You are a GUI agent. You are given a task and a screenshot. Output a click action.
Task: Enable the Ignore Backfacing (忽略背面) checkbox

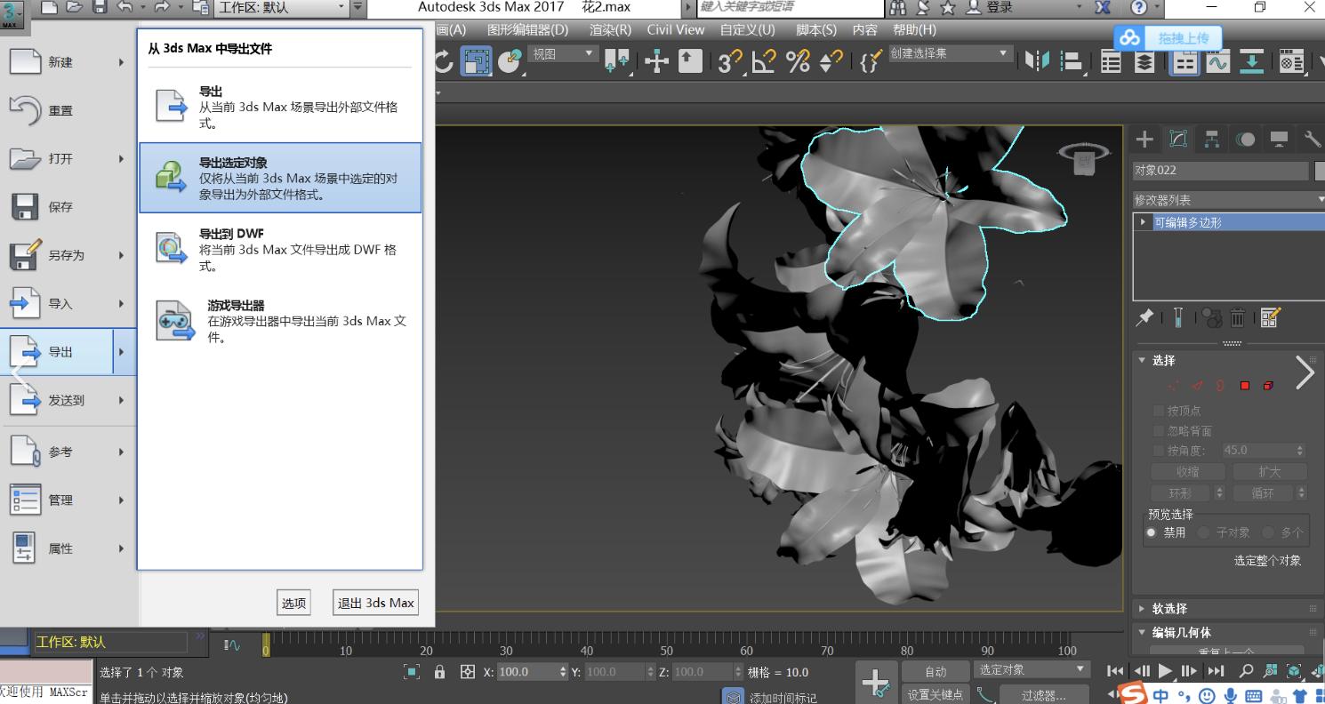click(1159, 431)
